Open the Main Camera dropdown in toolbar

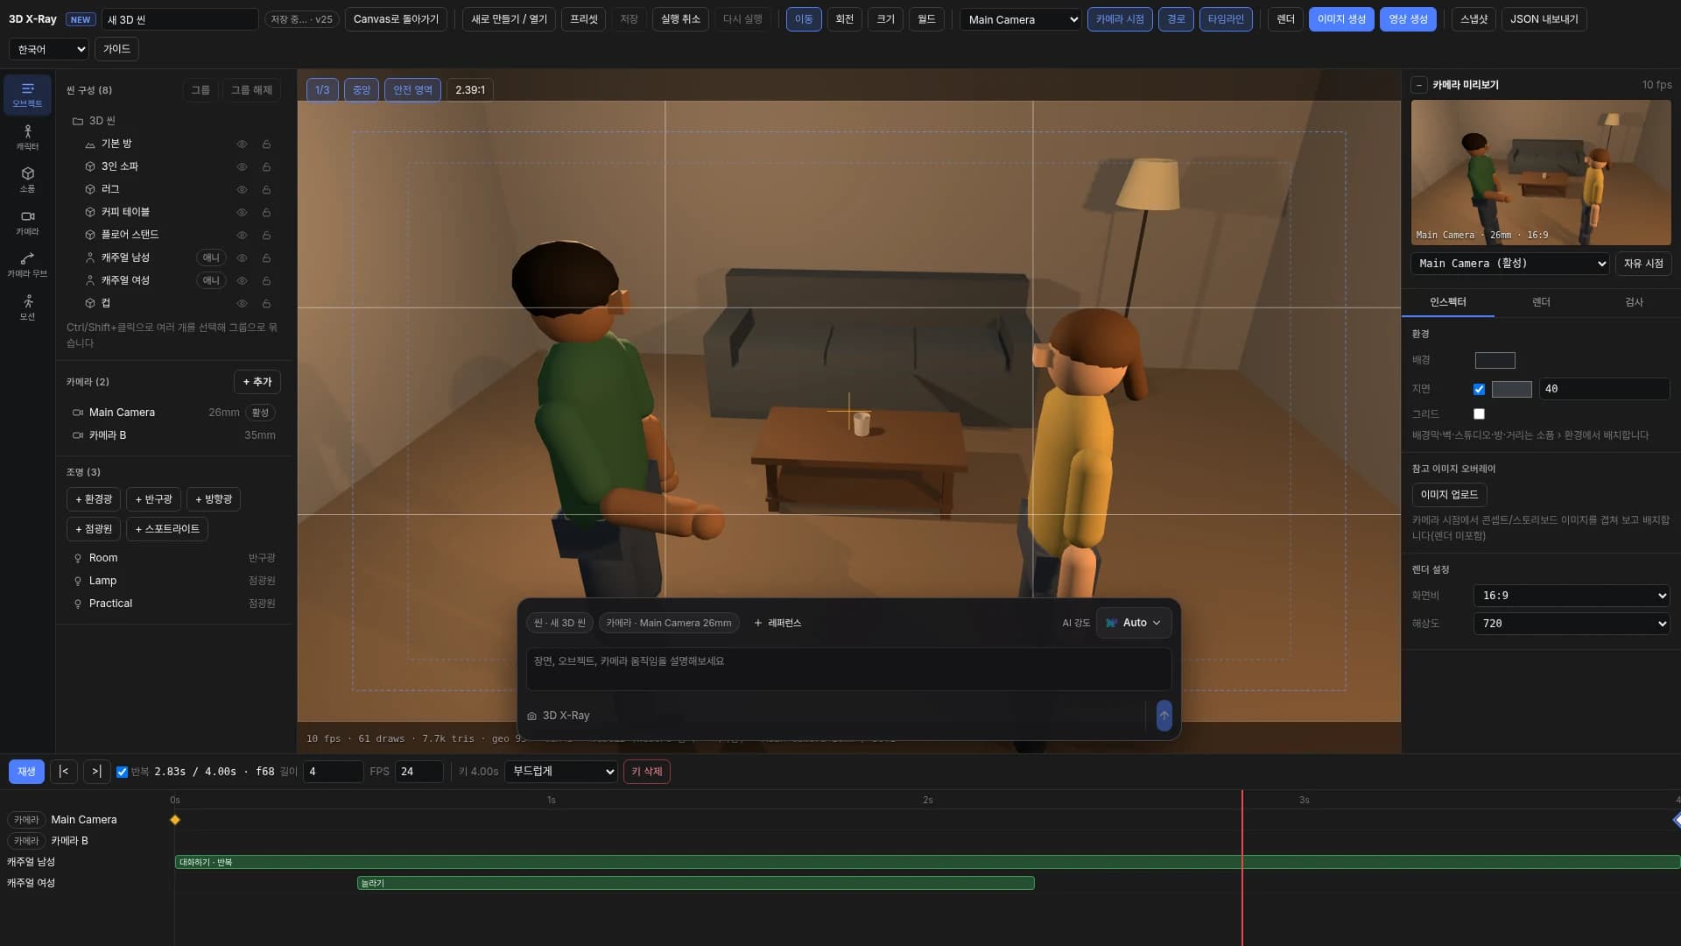(x=1021, y=19)
